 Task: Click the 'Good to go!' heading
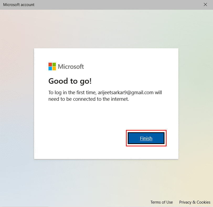pos(70,81)
